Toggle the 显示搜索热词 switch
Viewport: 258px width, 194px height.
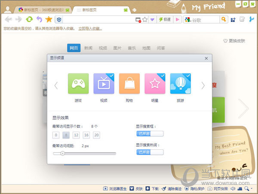[150, 152]
